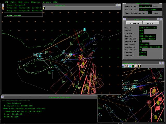Viewport: 166px width, 124px height.
Task: Click the Side value USA
Action: [x=141, y=30]
